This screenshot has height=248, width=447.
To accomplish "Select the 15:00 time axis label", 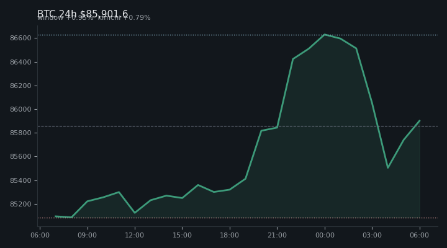I will click(x=182, y=235).
